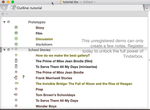This screenshot has height=110, width=150.
Task: Collapse the Prototypes container
Action: click(4, 22)
